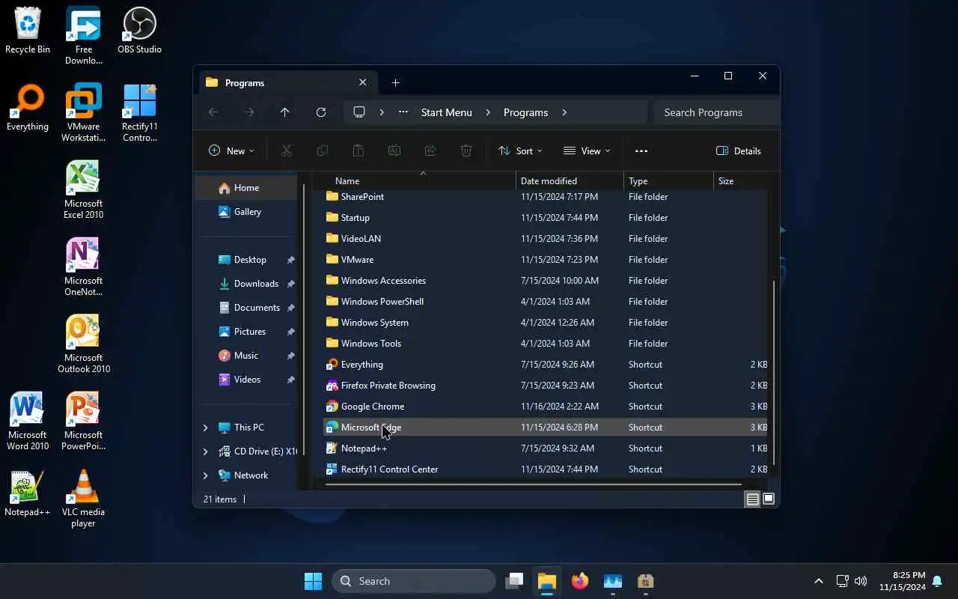Click the Cut toolbar icon
Screen dimensions: 958x599
[287, 150]
